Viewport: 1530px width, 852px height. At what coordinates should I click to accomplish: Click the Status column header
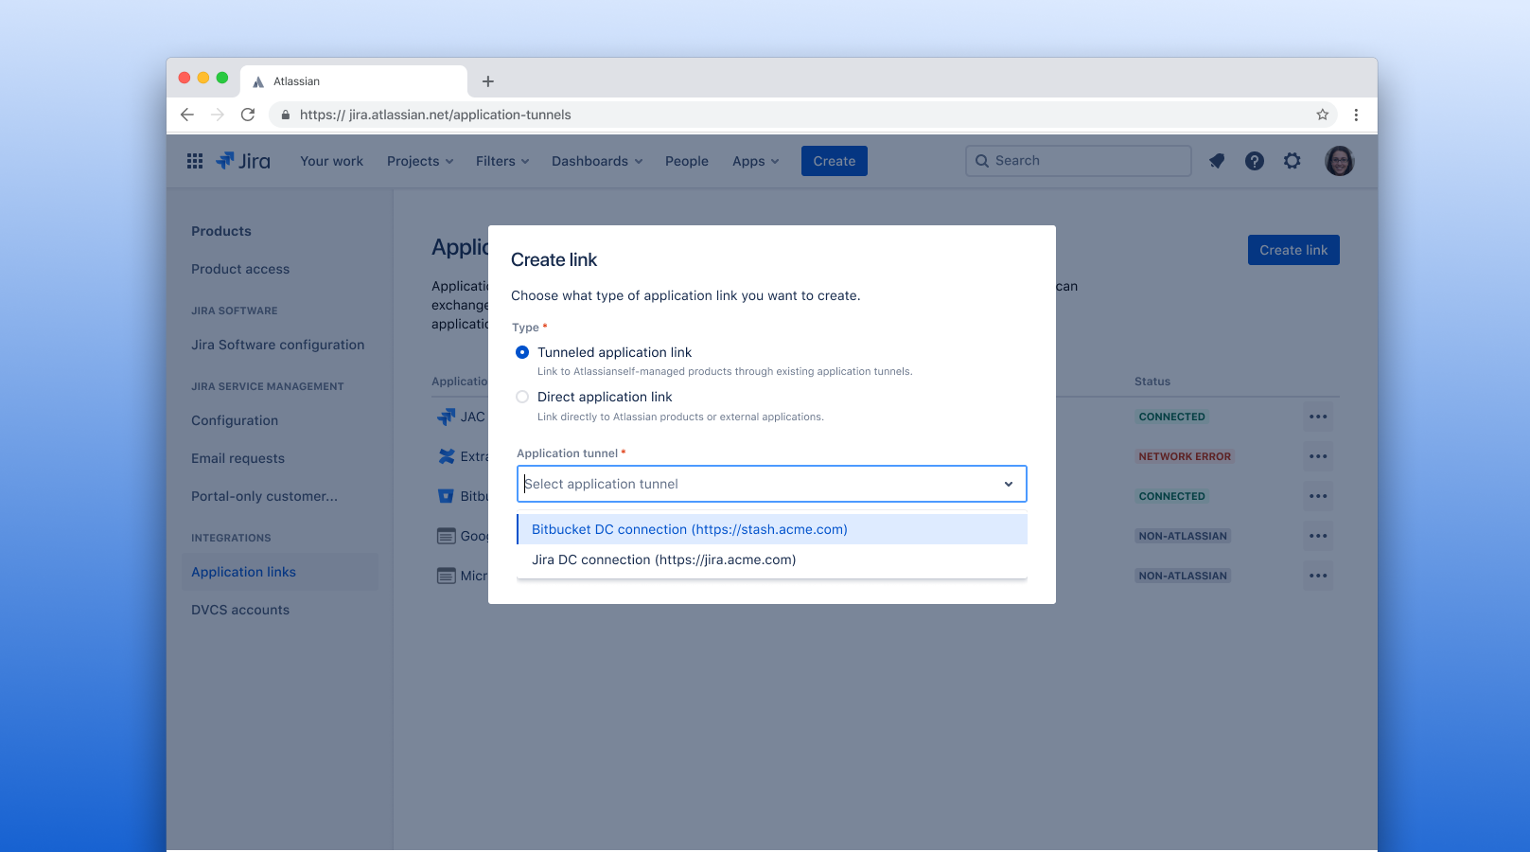(1152, 382)
